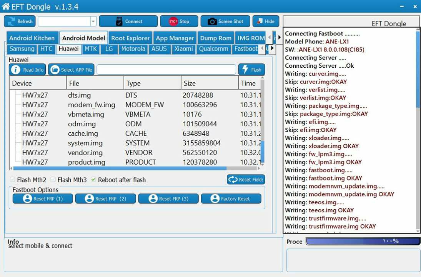Screen dimensions: 421x277
Task: Toggle Reboot after flash checkbox
Action: (x=93, y=179)
